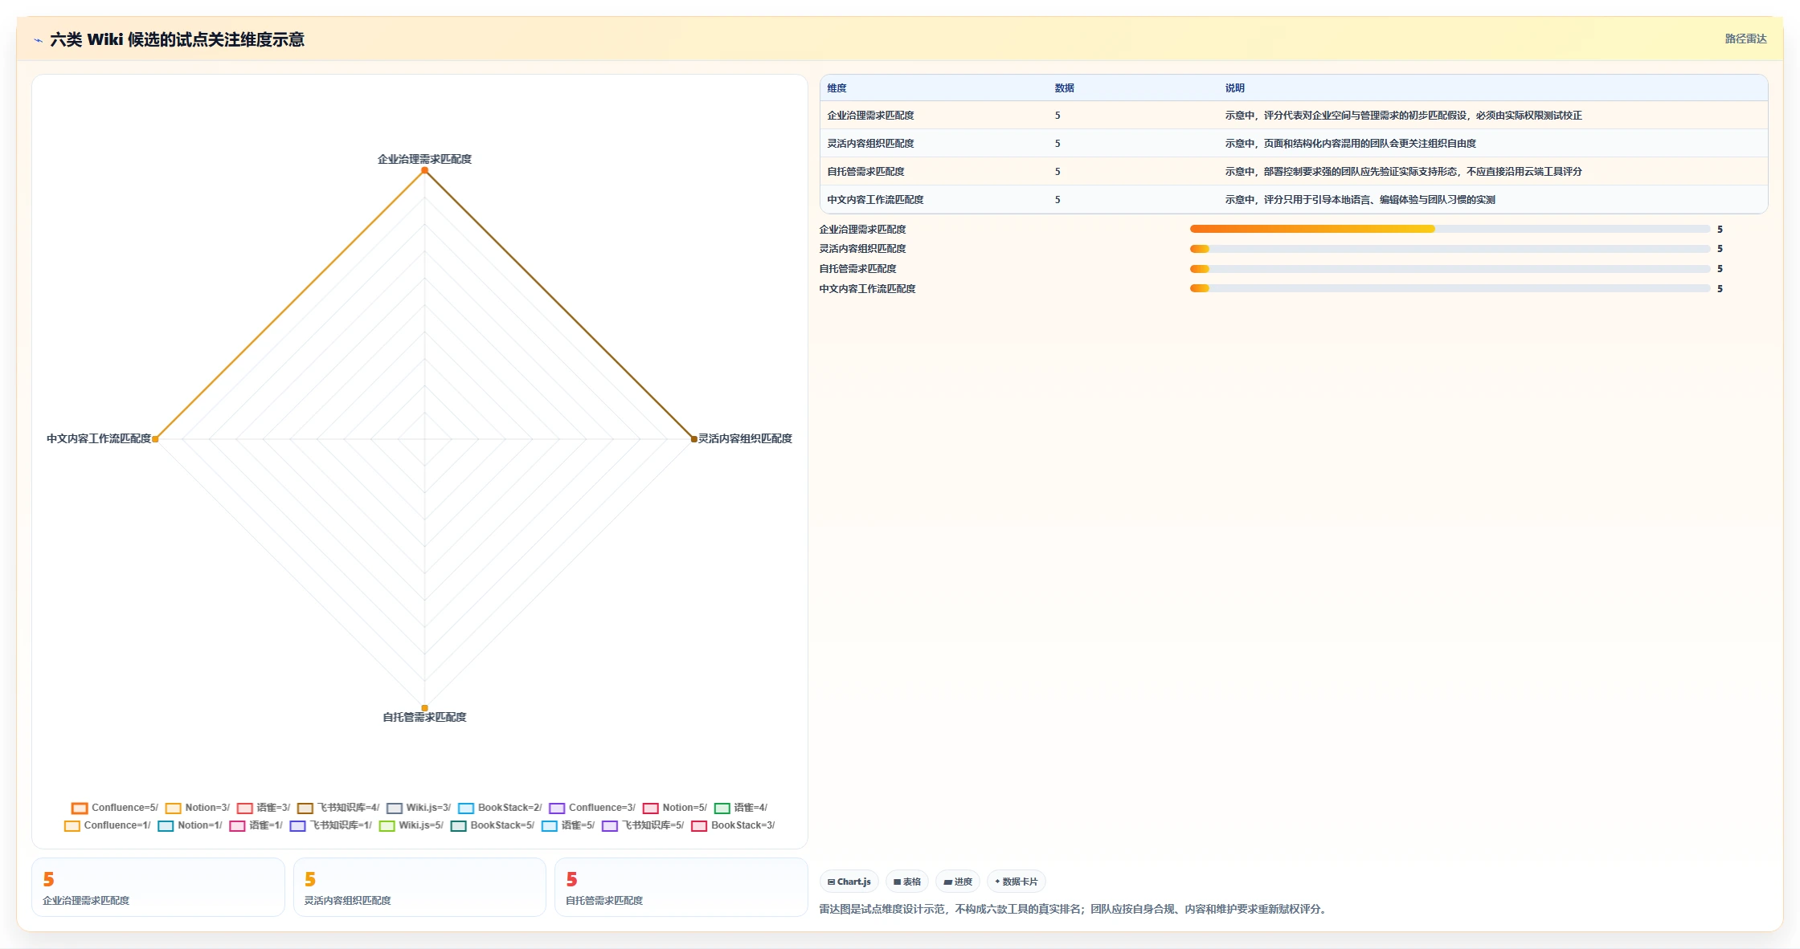Hide the 飞书知识库=5/ dataset in the legend

[x=643, y=825]
